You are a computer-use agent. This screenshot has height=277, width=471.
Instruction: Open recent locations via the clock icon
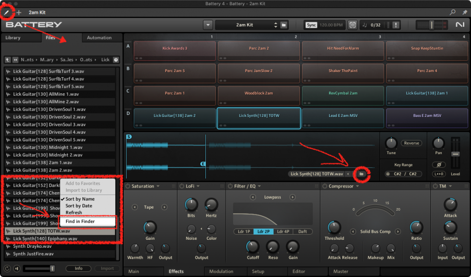(x=116, y=60)
